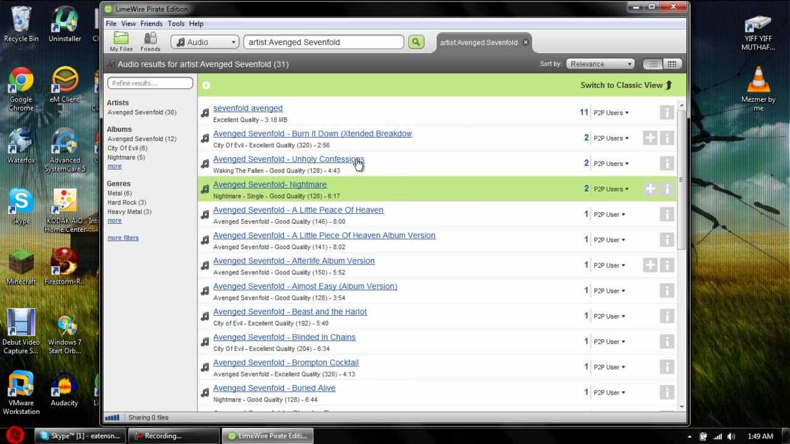Show info for Afterlife Album Version
The height and width of the screenshot is (444, 790).
coord(667,265)
